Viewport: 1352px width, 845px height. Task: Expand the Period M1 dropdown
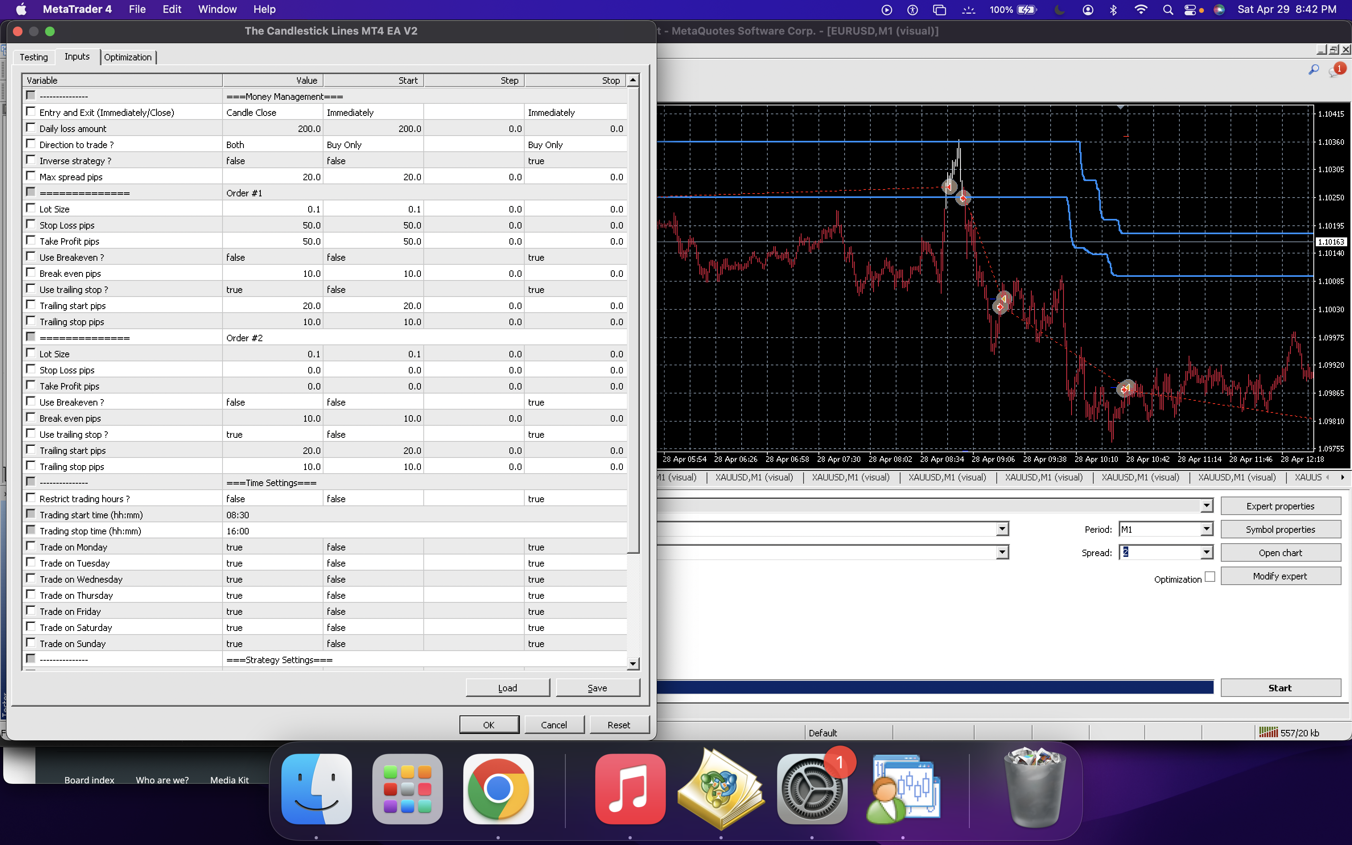(1207, 529)
